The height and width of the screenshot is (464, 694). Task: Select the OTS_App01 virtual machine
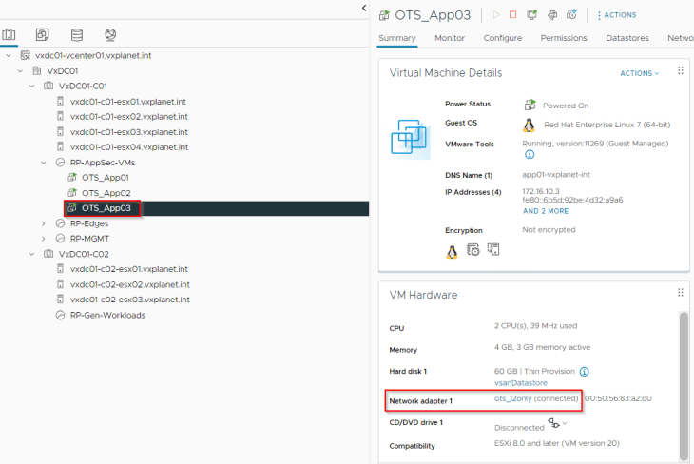(105, 178)
